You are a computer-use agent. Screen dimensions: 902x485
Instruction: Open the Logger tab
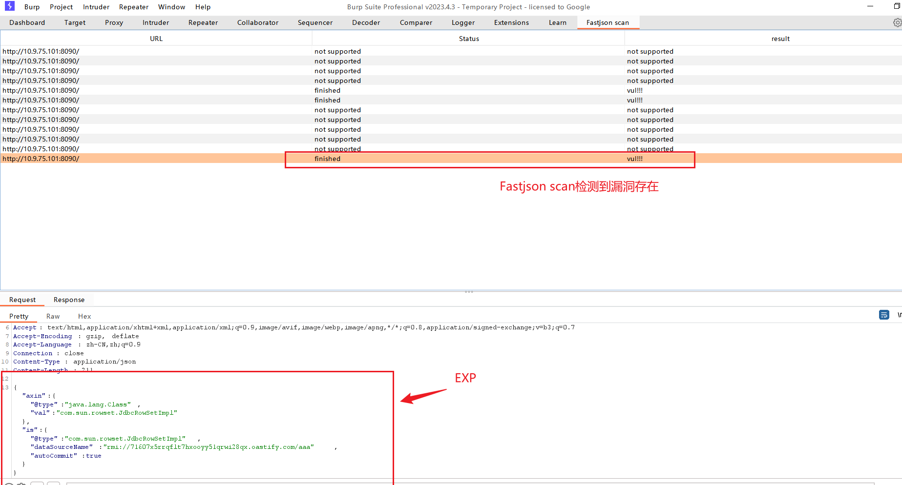[x=463, y=22]
